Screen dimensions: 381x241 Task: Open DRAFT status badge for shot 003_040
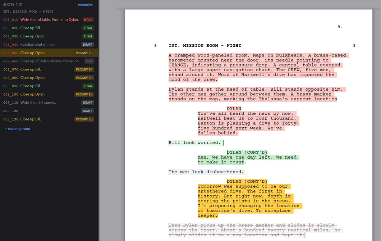pyautogui.click(x=88, y=45)
